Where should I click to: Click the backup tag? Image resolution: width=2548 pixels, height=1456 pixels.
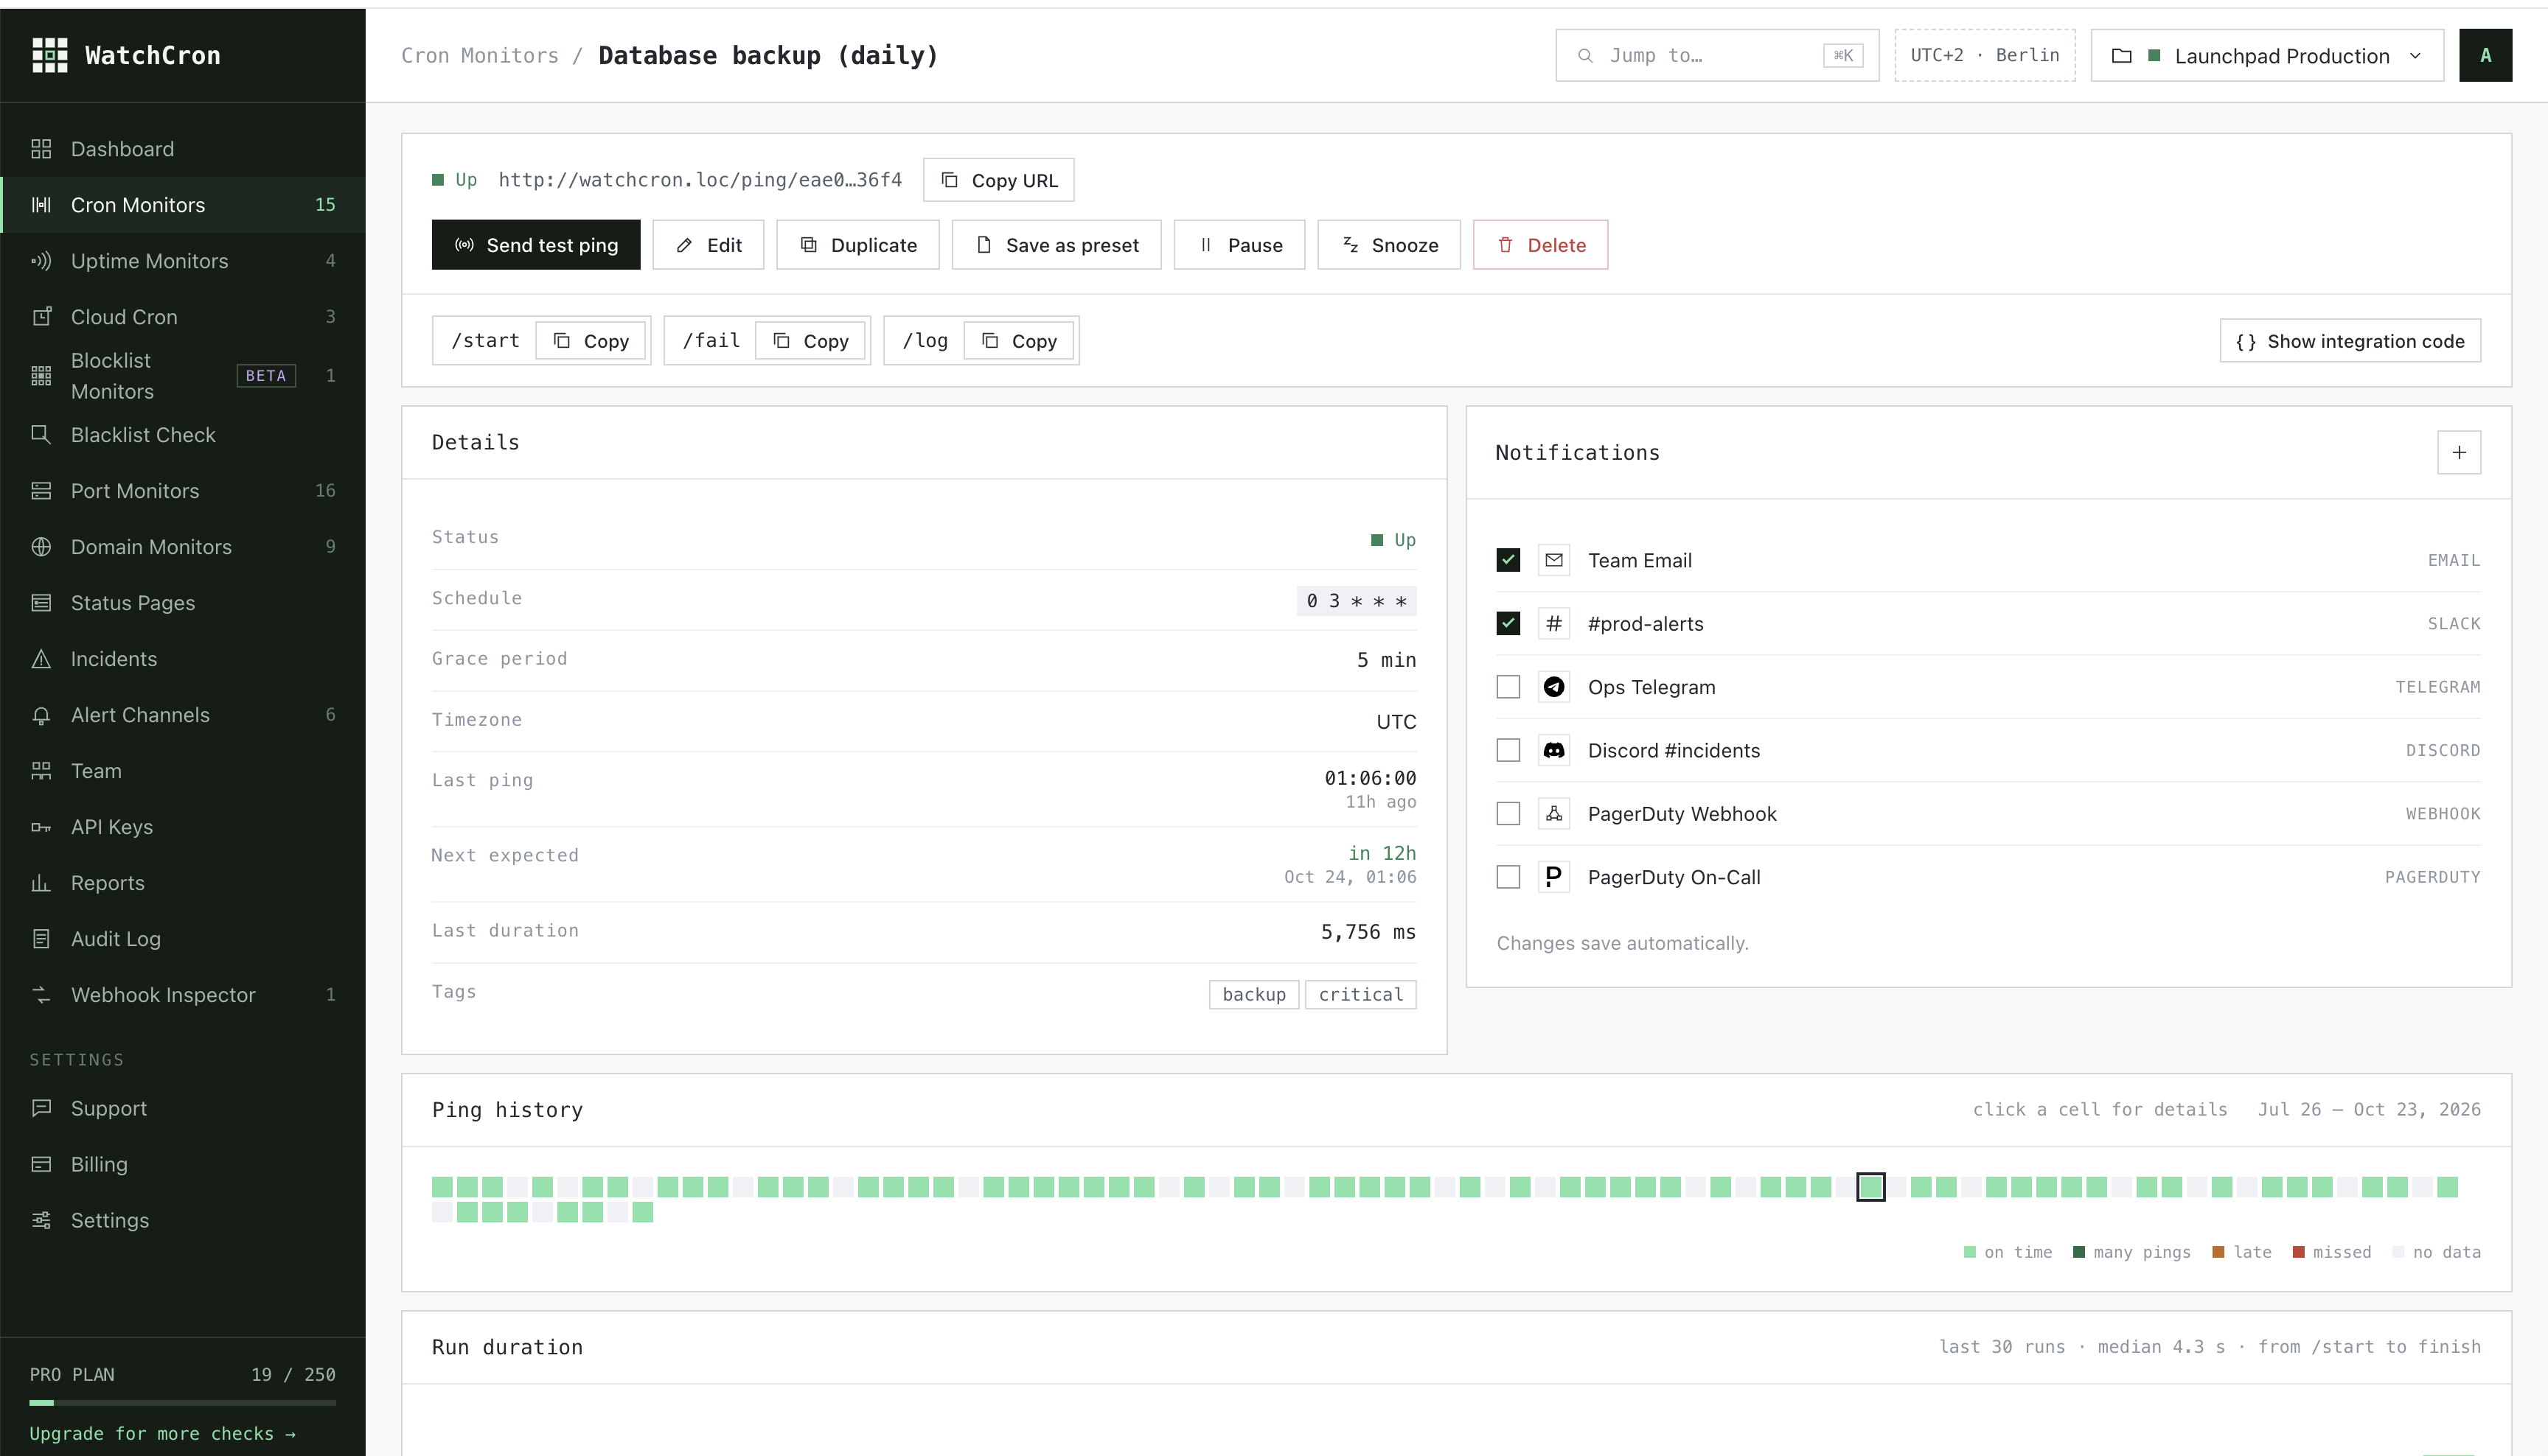click(x=1253, y=995)
